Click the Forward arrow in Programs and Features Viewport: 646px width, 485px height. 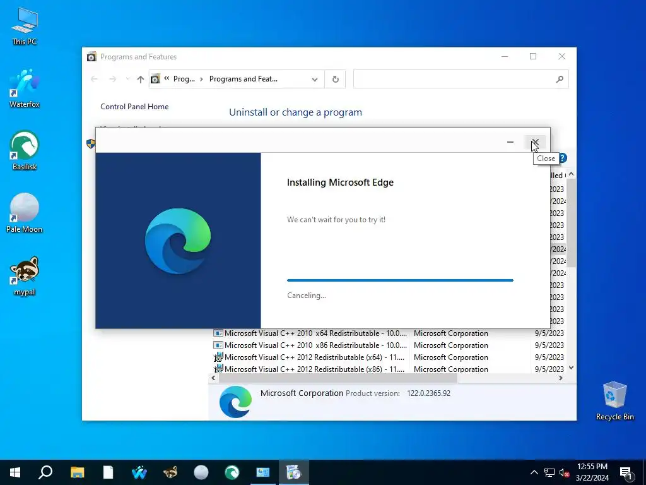112,79
